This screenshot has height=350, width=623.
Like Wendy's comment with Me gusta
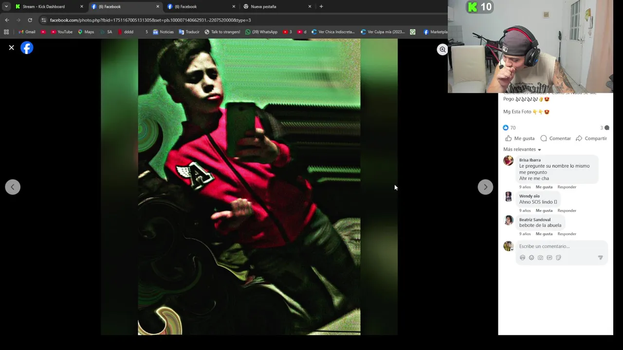pos(544,210)
